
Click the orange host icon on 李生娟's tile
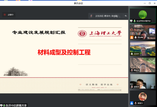point(131,37)
